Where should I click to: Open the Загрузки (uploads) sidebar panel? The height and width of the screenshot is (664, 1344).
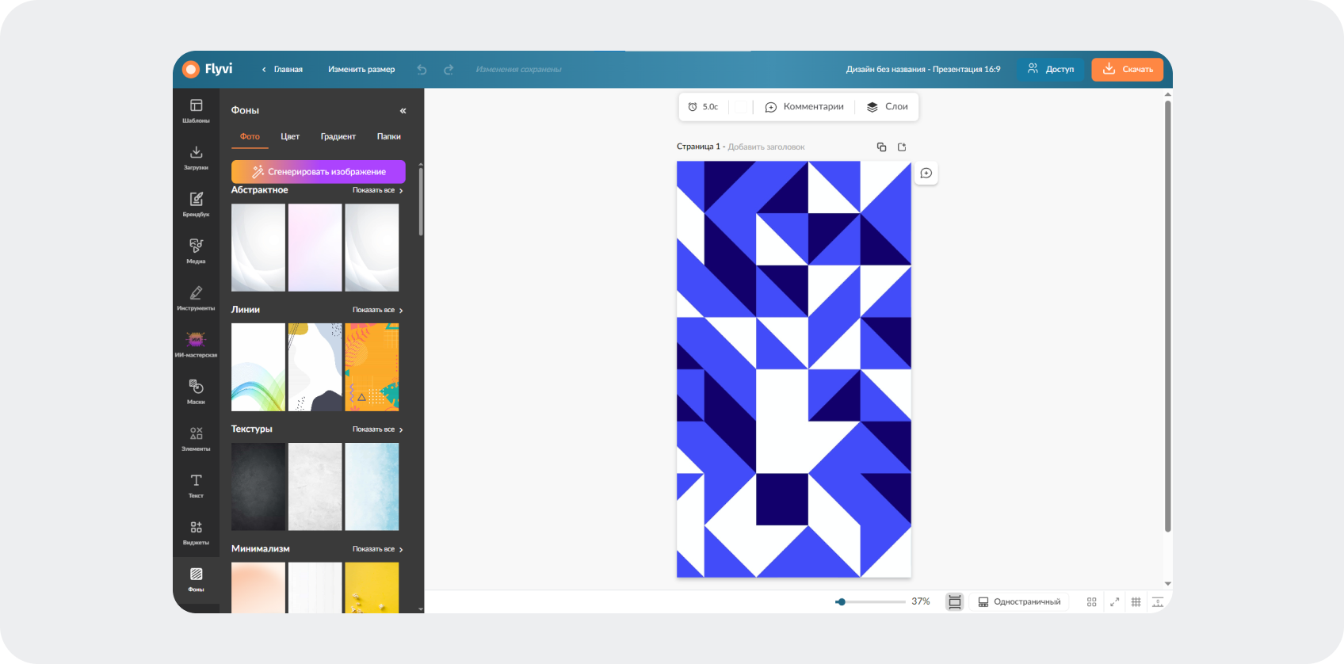tap(196, 158)
